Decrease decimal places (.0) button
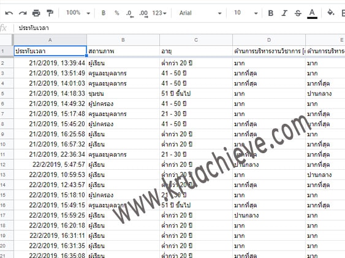 click(x=129, y=13)
